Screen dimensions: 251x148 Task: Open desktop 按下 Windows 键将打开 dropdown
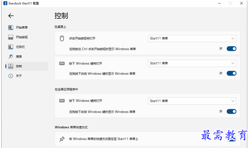[192, 63]
